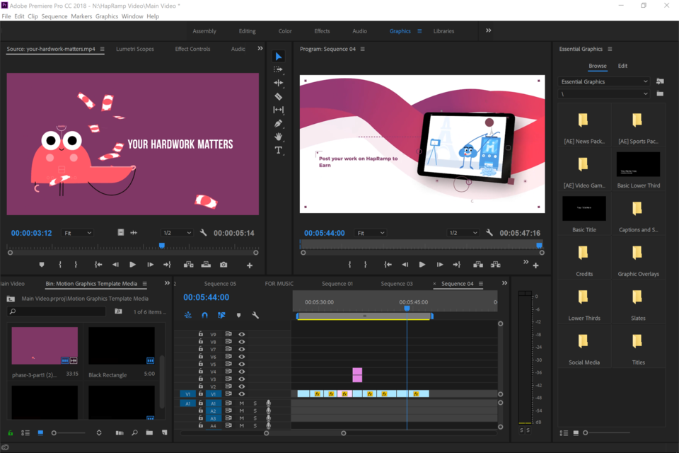Toggle V1 track output eye
The height and width of the screenshot is (453, 679).
242,394
